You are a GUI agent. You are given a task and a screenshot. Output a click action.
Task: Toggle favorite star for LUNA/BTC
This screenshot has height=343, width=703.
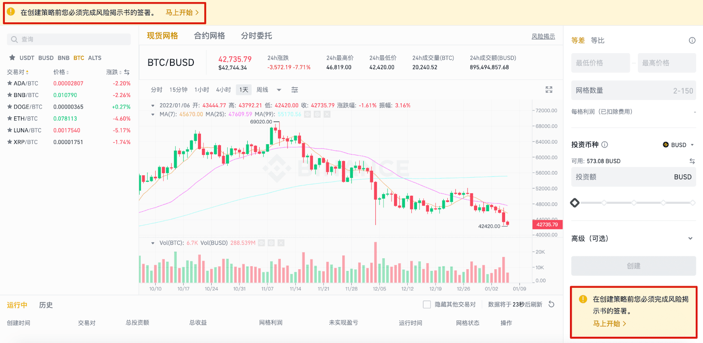pyautogui.click(x=10, y=130)
